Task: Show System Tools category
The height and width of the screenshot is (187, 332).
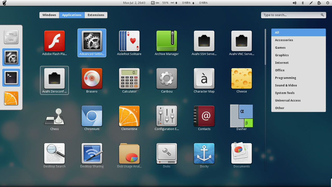Action: [x=299, y=93]
